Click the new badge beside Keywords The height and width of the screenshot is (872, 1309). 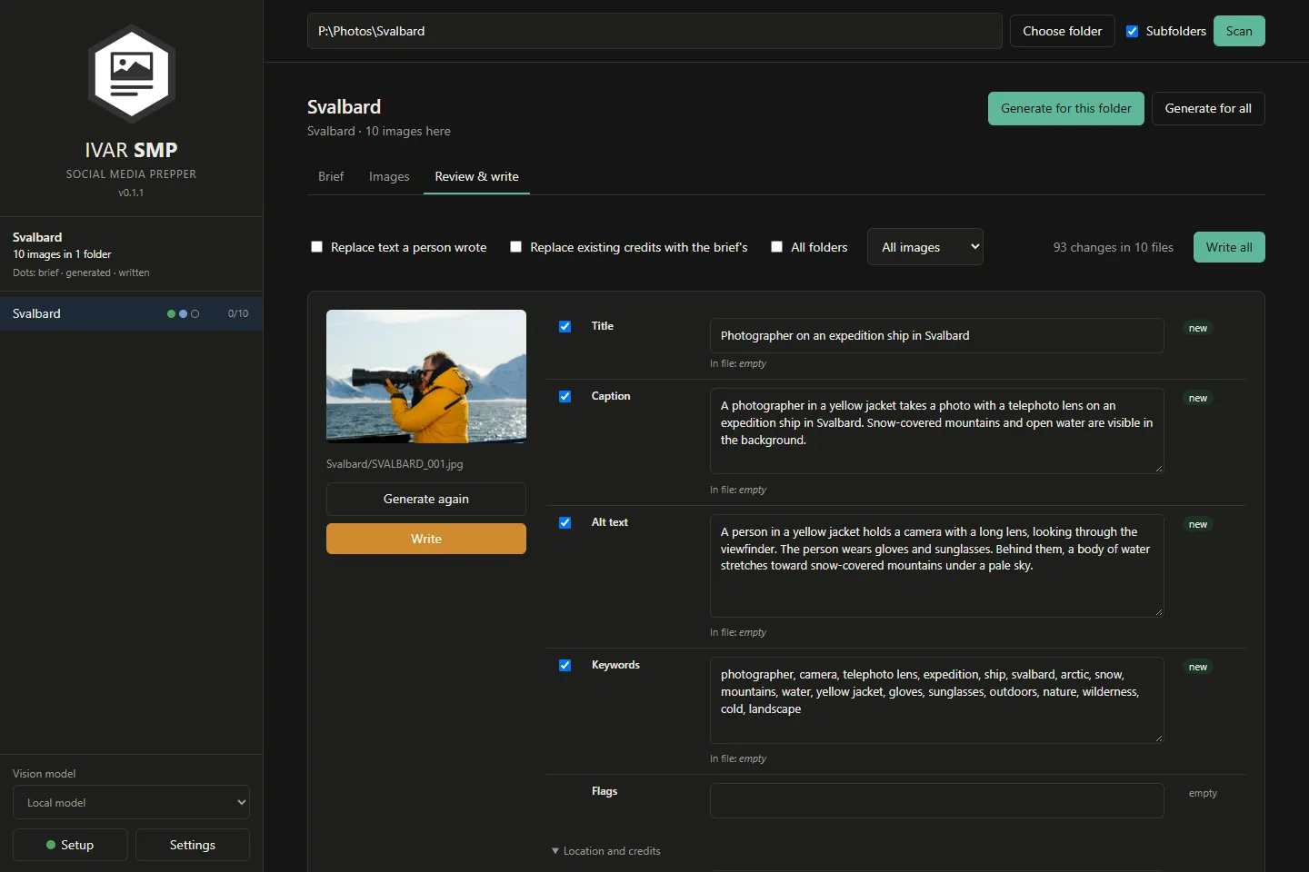1198,667
